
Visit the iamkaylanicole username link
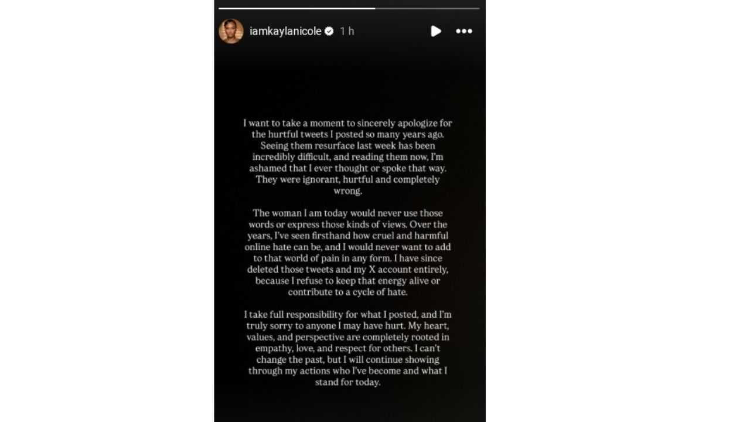pyautogui.click(x=285, y=31)
